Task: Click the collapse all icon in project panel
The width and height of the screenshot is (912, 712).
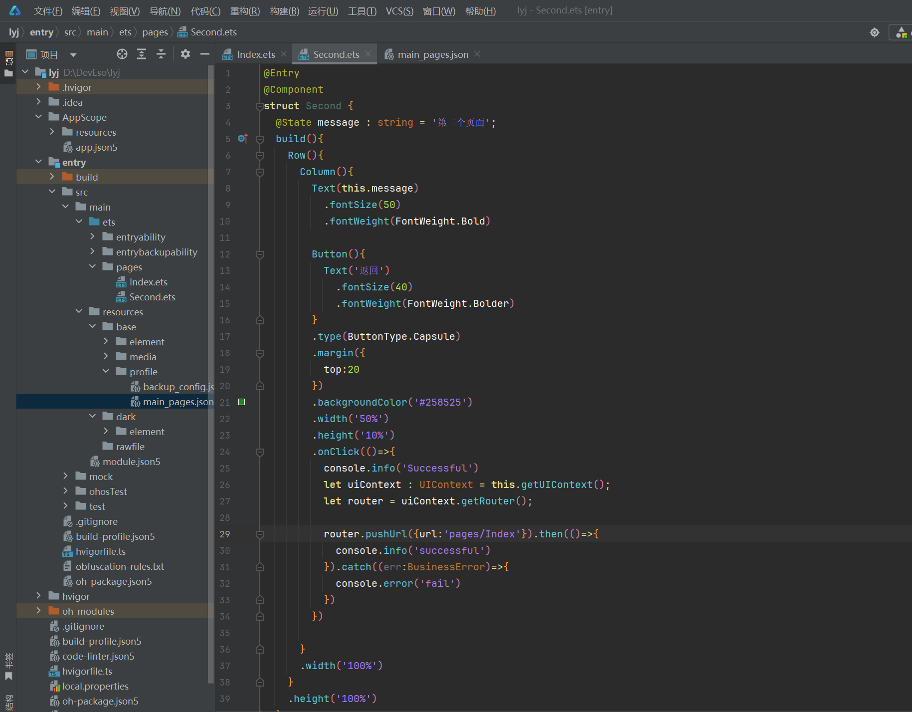Action: point(161,54)
